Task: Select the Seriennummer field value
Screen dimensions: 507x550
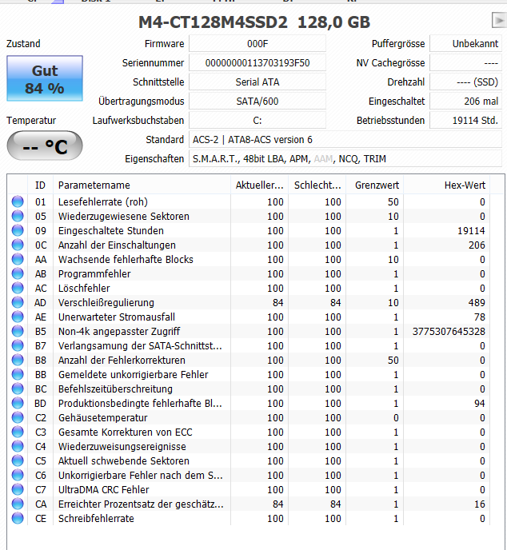Action: pos(257,63)
